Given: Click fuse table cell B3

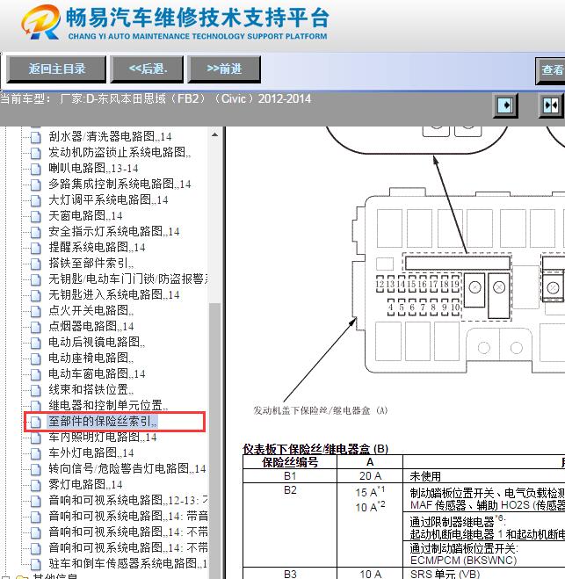Looking at the screenshot, I should click(x=290, y=575).
